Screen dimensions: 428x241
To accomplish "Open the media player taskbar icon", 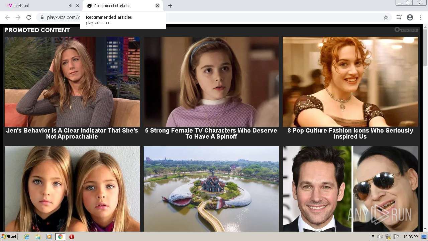I will [x=49, y=237].
